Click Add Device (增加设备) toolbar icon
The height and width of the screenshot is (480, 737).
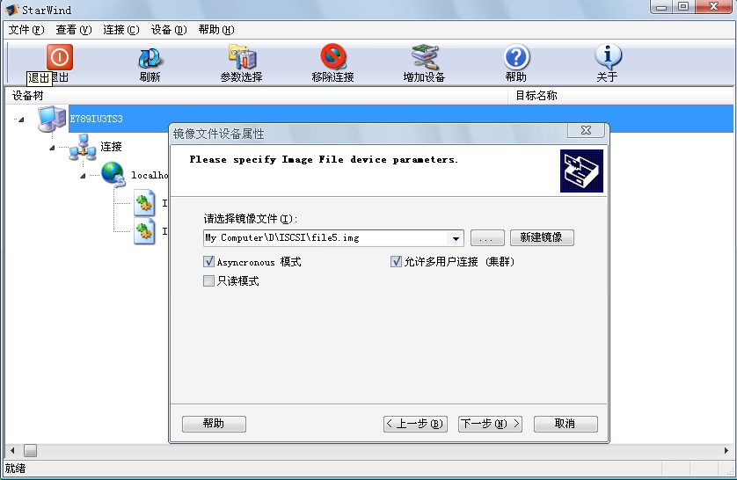tap(425, 57)
